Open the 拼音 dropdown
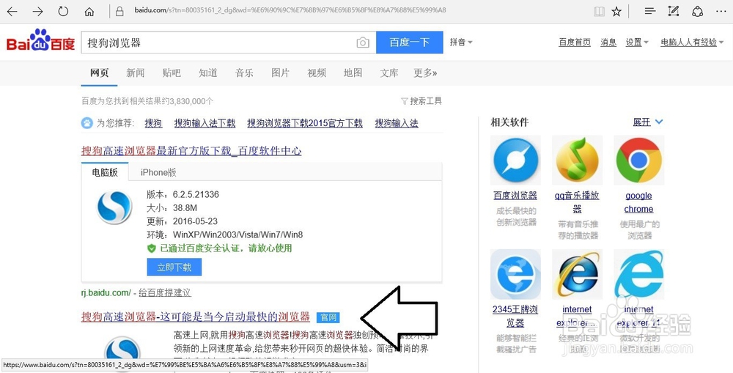Image resolution: width=733 pixels, height=373 pixels. point(461,42)
